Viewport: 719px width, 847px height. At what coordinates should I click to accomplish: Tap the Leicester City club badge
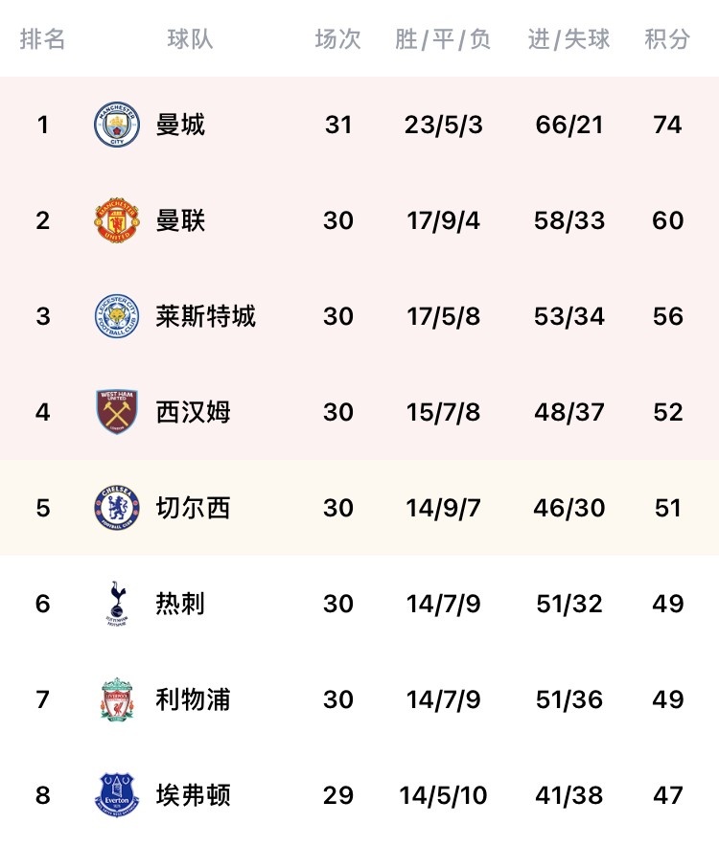click(117, 316)
